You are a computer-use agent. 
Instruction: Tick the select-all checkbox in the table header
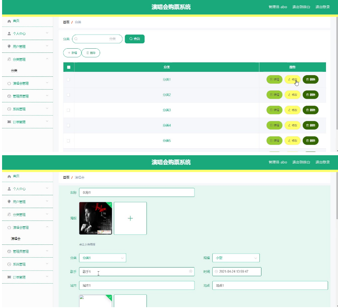click(69, 67)
